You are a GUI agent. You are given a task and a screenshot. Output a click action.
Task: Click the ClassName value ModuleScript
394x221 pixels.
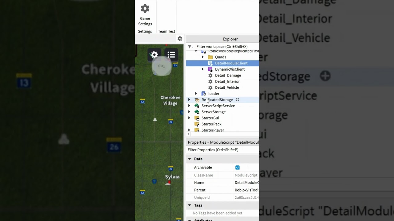(246, 175)
